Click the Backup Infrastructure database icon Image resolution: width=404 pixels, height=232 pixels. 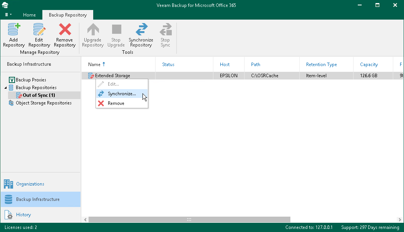(8, 199)
